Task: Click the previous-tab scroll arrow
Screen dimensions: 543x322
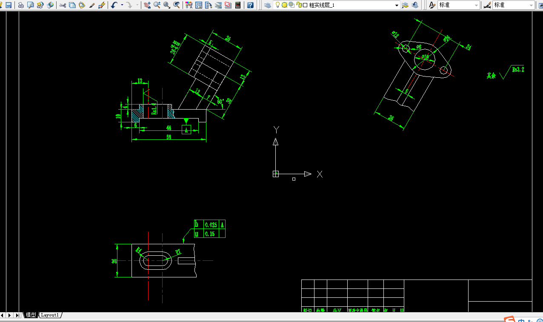Action: point(3,315)
